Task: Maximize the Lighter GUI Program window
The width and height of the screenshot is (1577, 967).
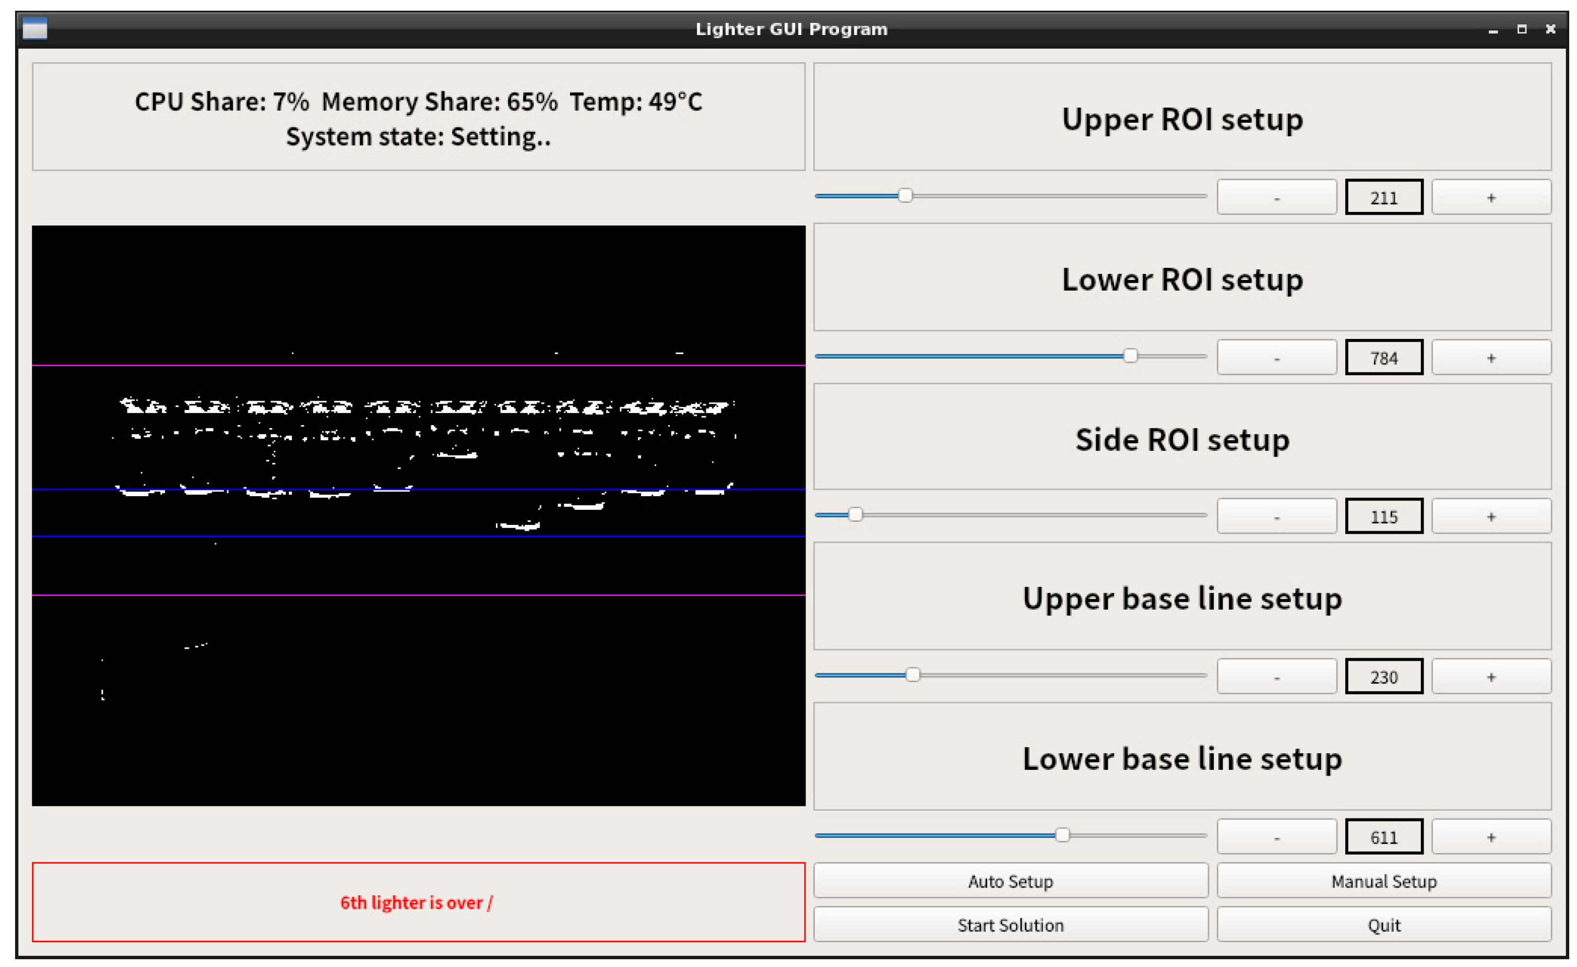Action: click(x=1522, y=29)
